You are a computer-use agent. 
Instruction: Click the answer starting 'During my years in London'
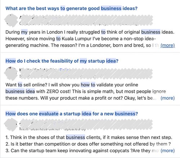coord(90,39)
